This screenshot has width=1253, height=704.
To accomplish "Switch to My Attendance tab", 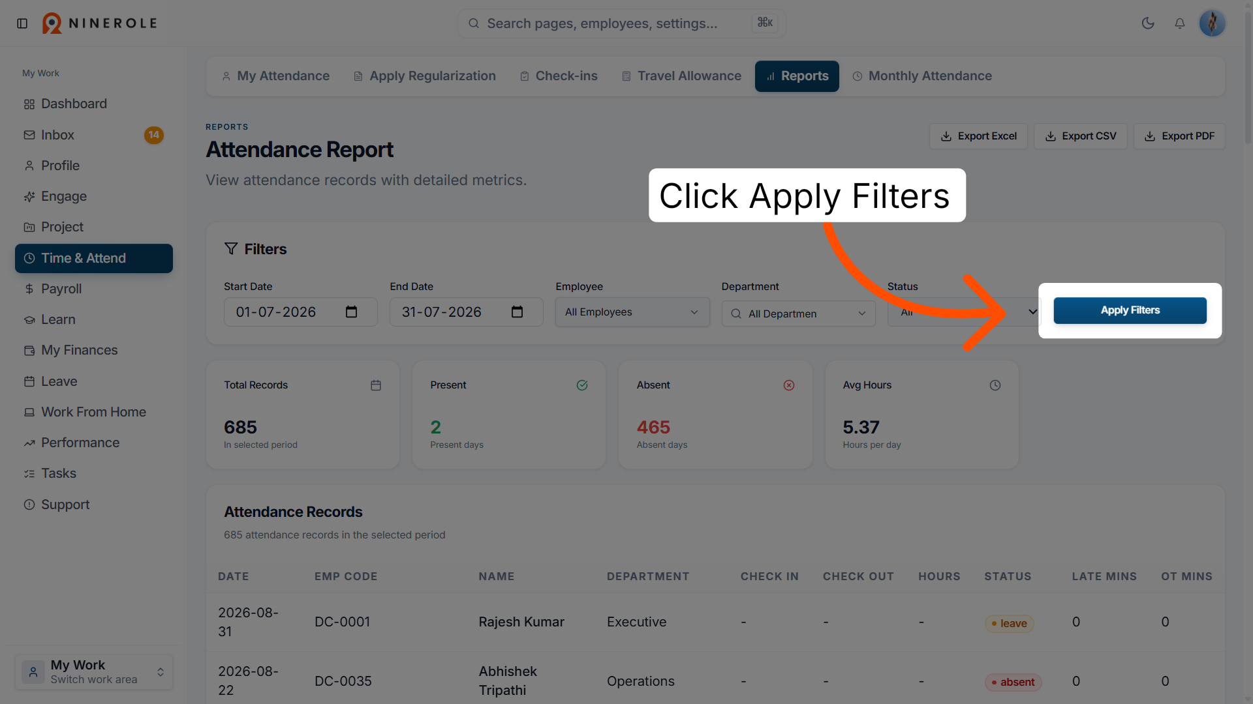I will point(275,76).
